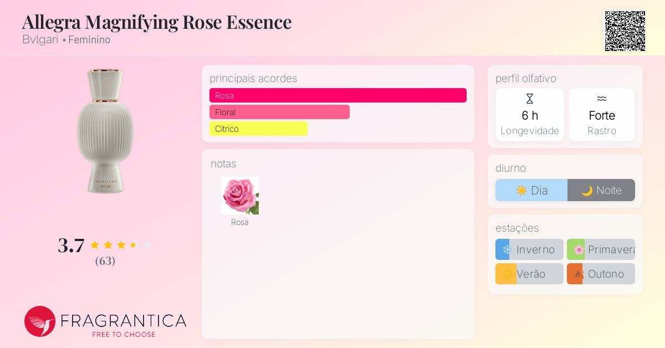
Task: Expand the principais acordes section
Action: click(x=253, y=79)
